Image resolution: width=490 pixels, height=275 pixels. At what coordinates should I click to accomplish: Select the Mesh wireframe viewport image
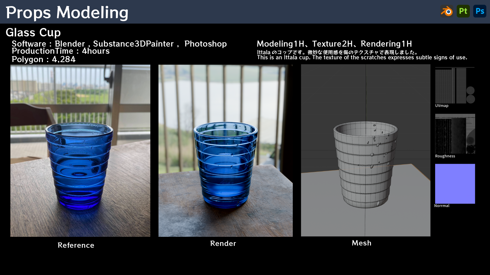pyautogui.click(x=365, y=150)
